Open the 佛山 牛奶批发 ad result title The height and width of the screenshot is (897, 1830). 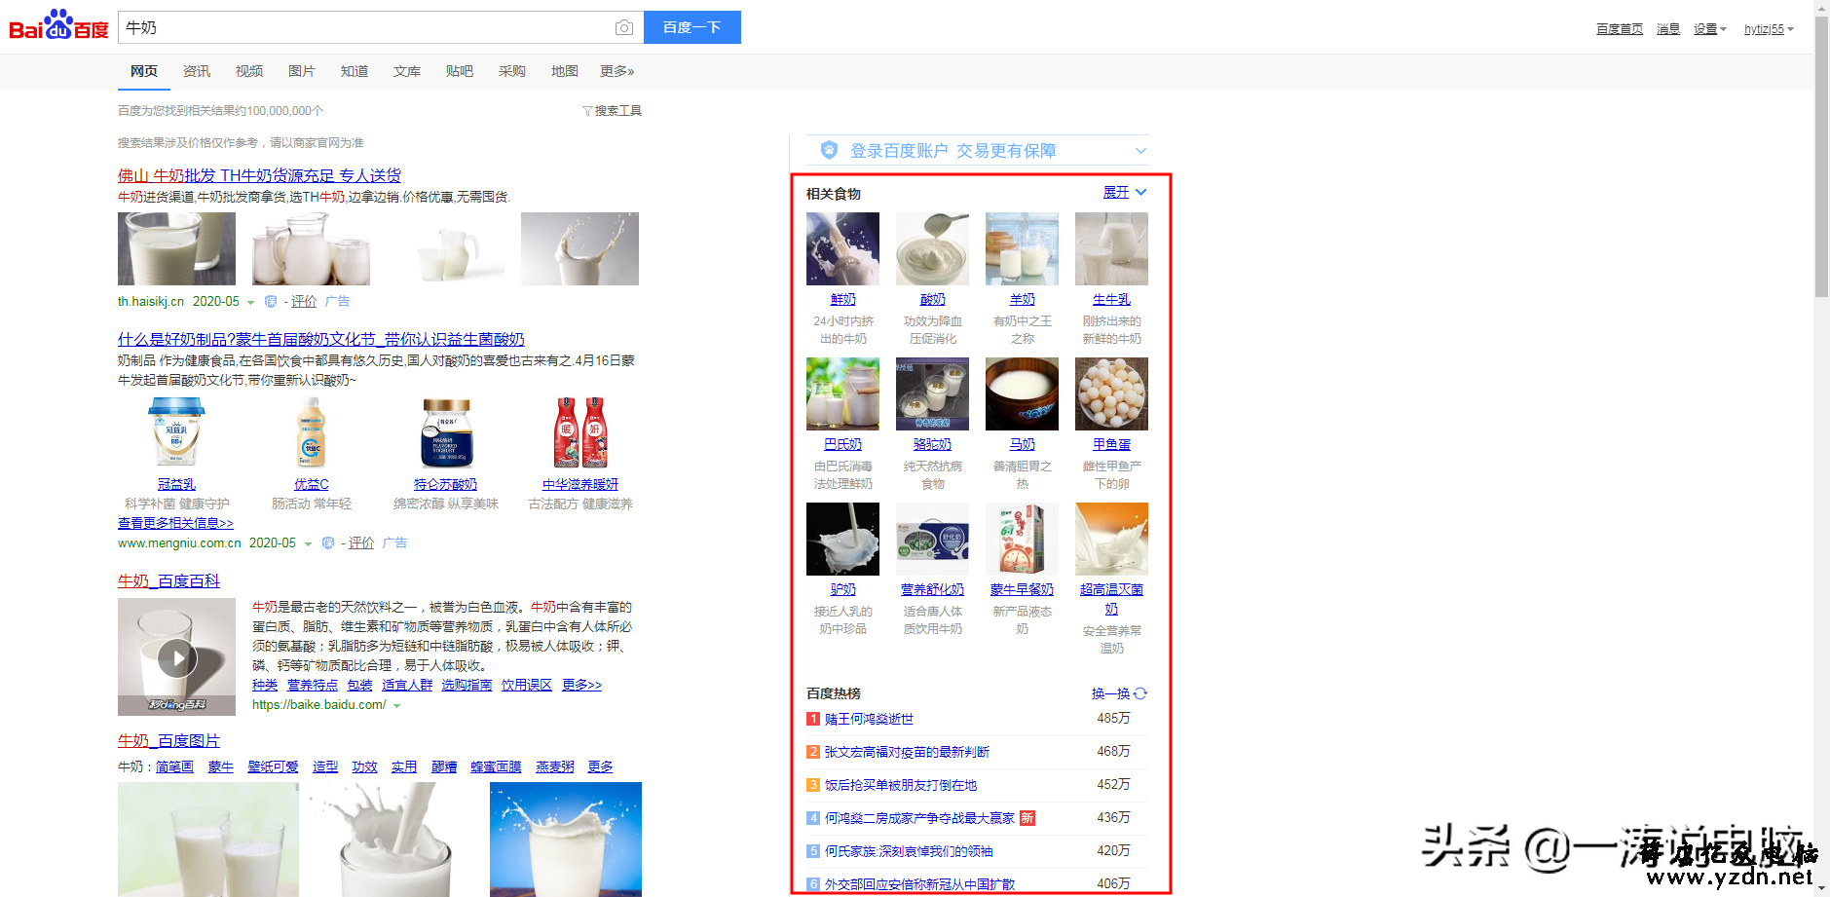tap(259, 175)
